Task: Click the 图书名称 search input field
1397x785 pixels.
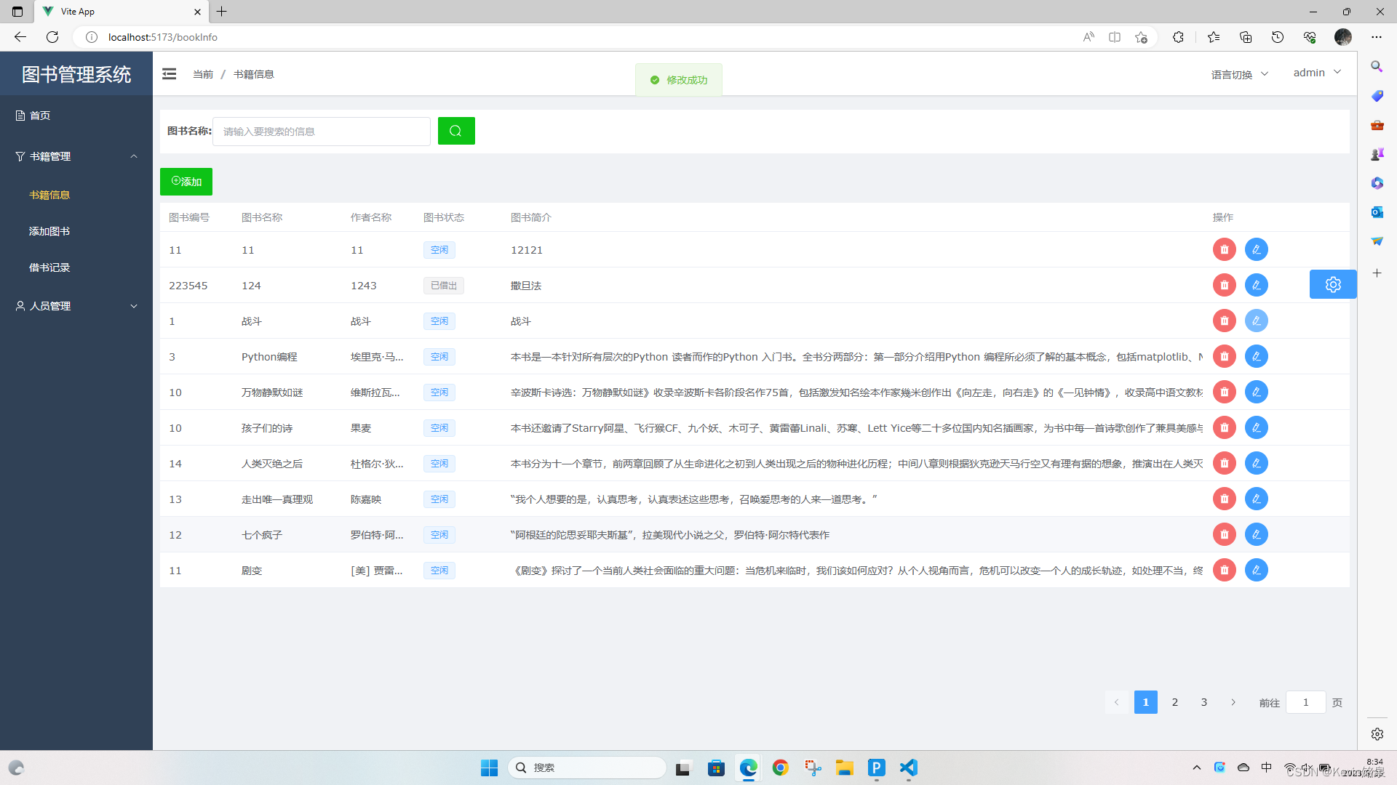Action: [322, 132]
